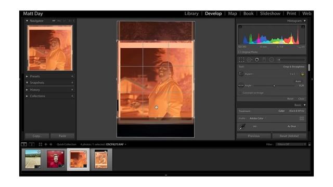Collapse the Snapshots panel
The image size is (333, 187).
pyautogui.click(x=27, y=83)
